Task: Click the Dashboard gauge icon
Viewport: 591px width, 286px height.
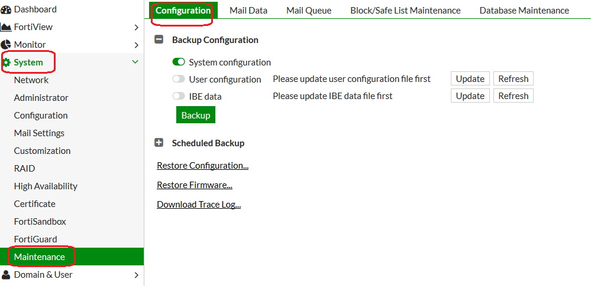Action: click(x=6, y=9)
